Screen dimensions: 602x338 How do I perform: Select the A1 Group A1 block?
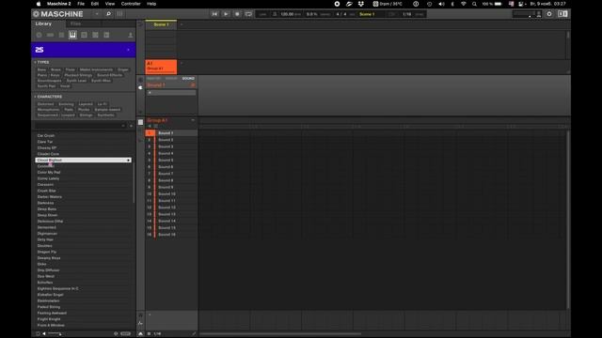[x=161, y=67]
